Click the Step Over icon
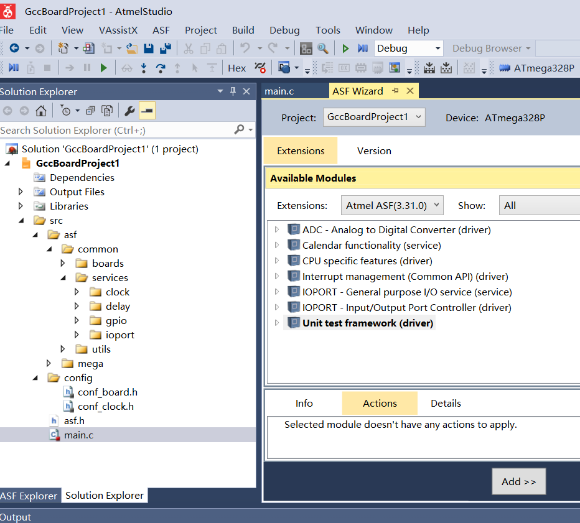580x523 pixels. point(161,68)
